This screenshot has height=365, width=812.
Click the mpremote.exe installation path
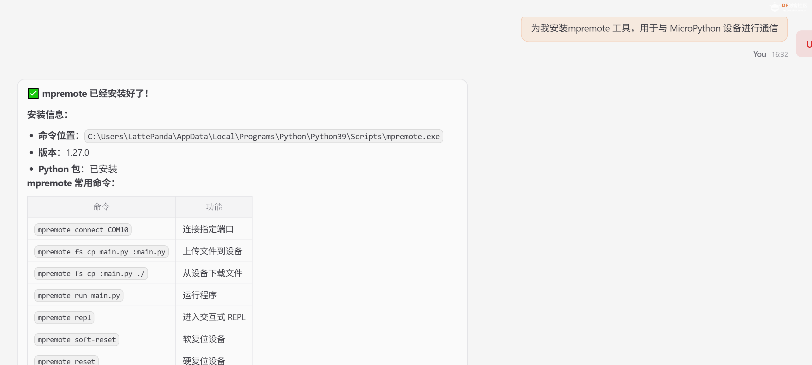(263, 136)
